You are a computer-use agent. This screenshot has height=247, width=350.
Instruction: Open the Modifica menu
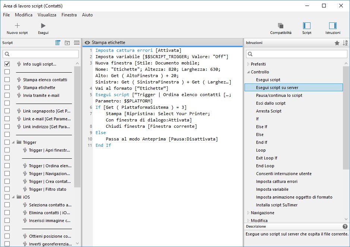(23, 15)
